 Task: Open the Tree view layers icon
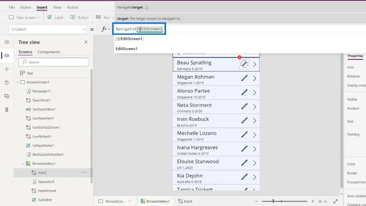pyautogui.click(x=7, y=55)
